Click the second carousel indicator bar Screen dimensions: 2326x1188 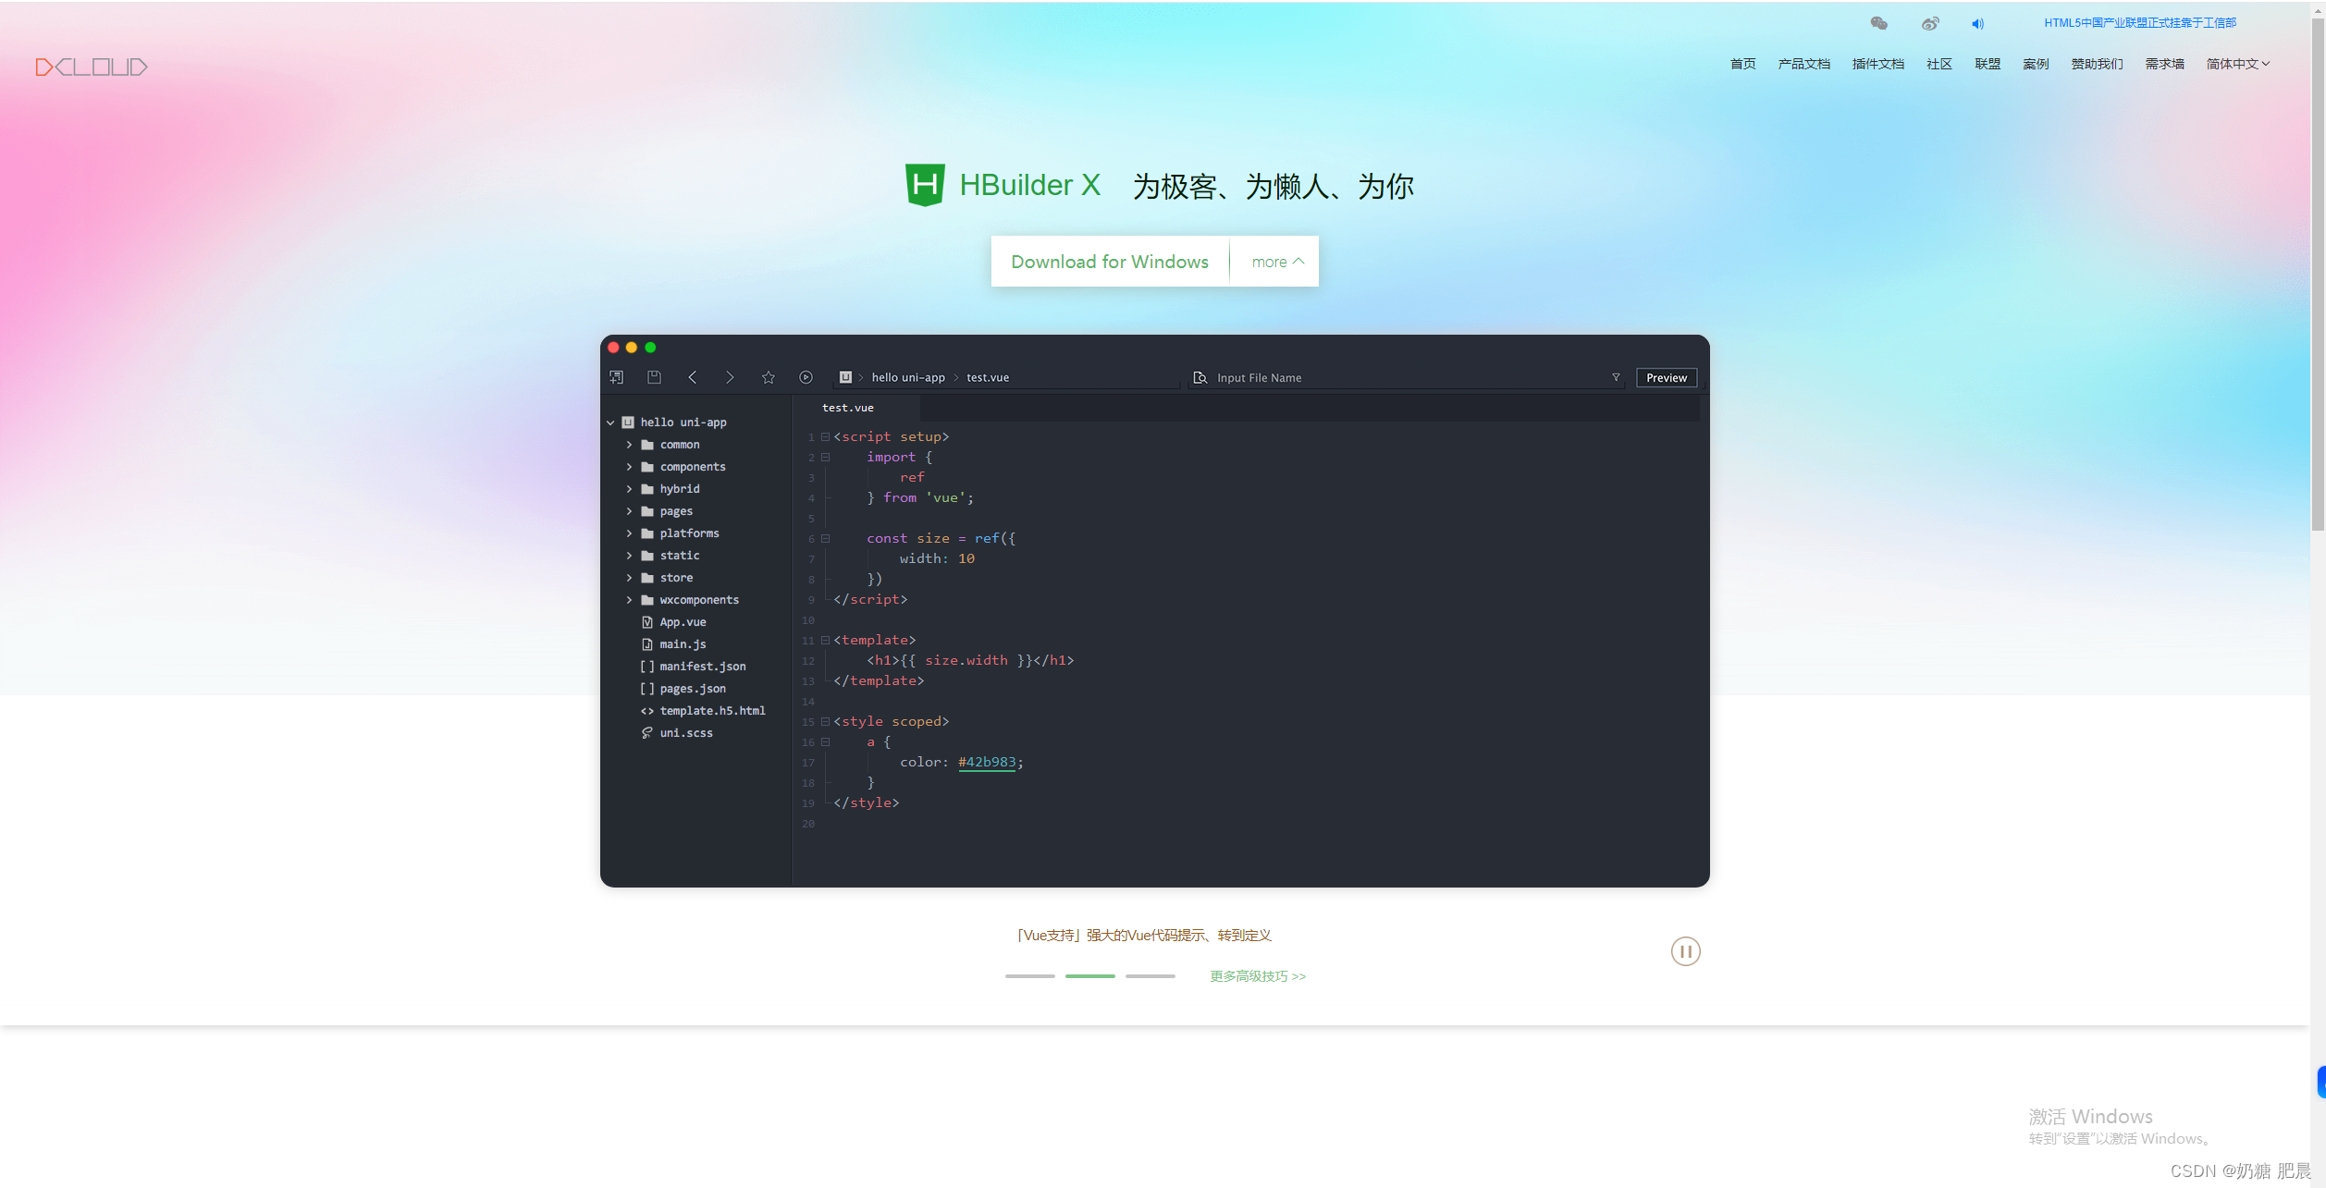click(x=1089, y=975)
